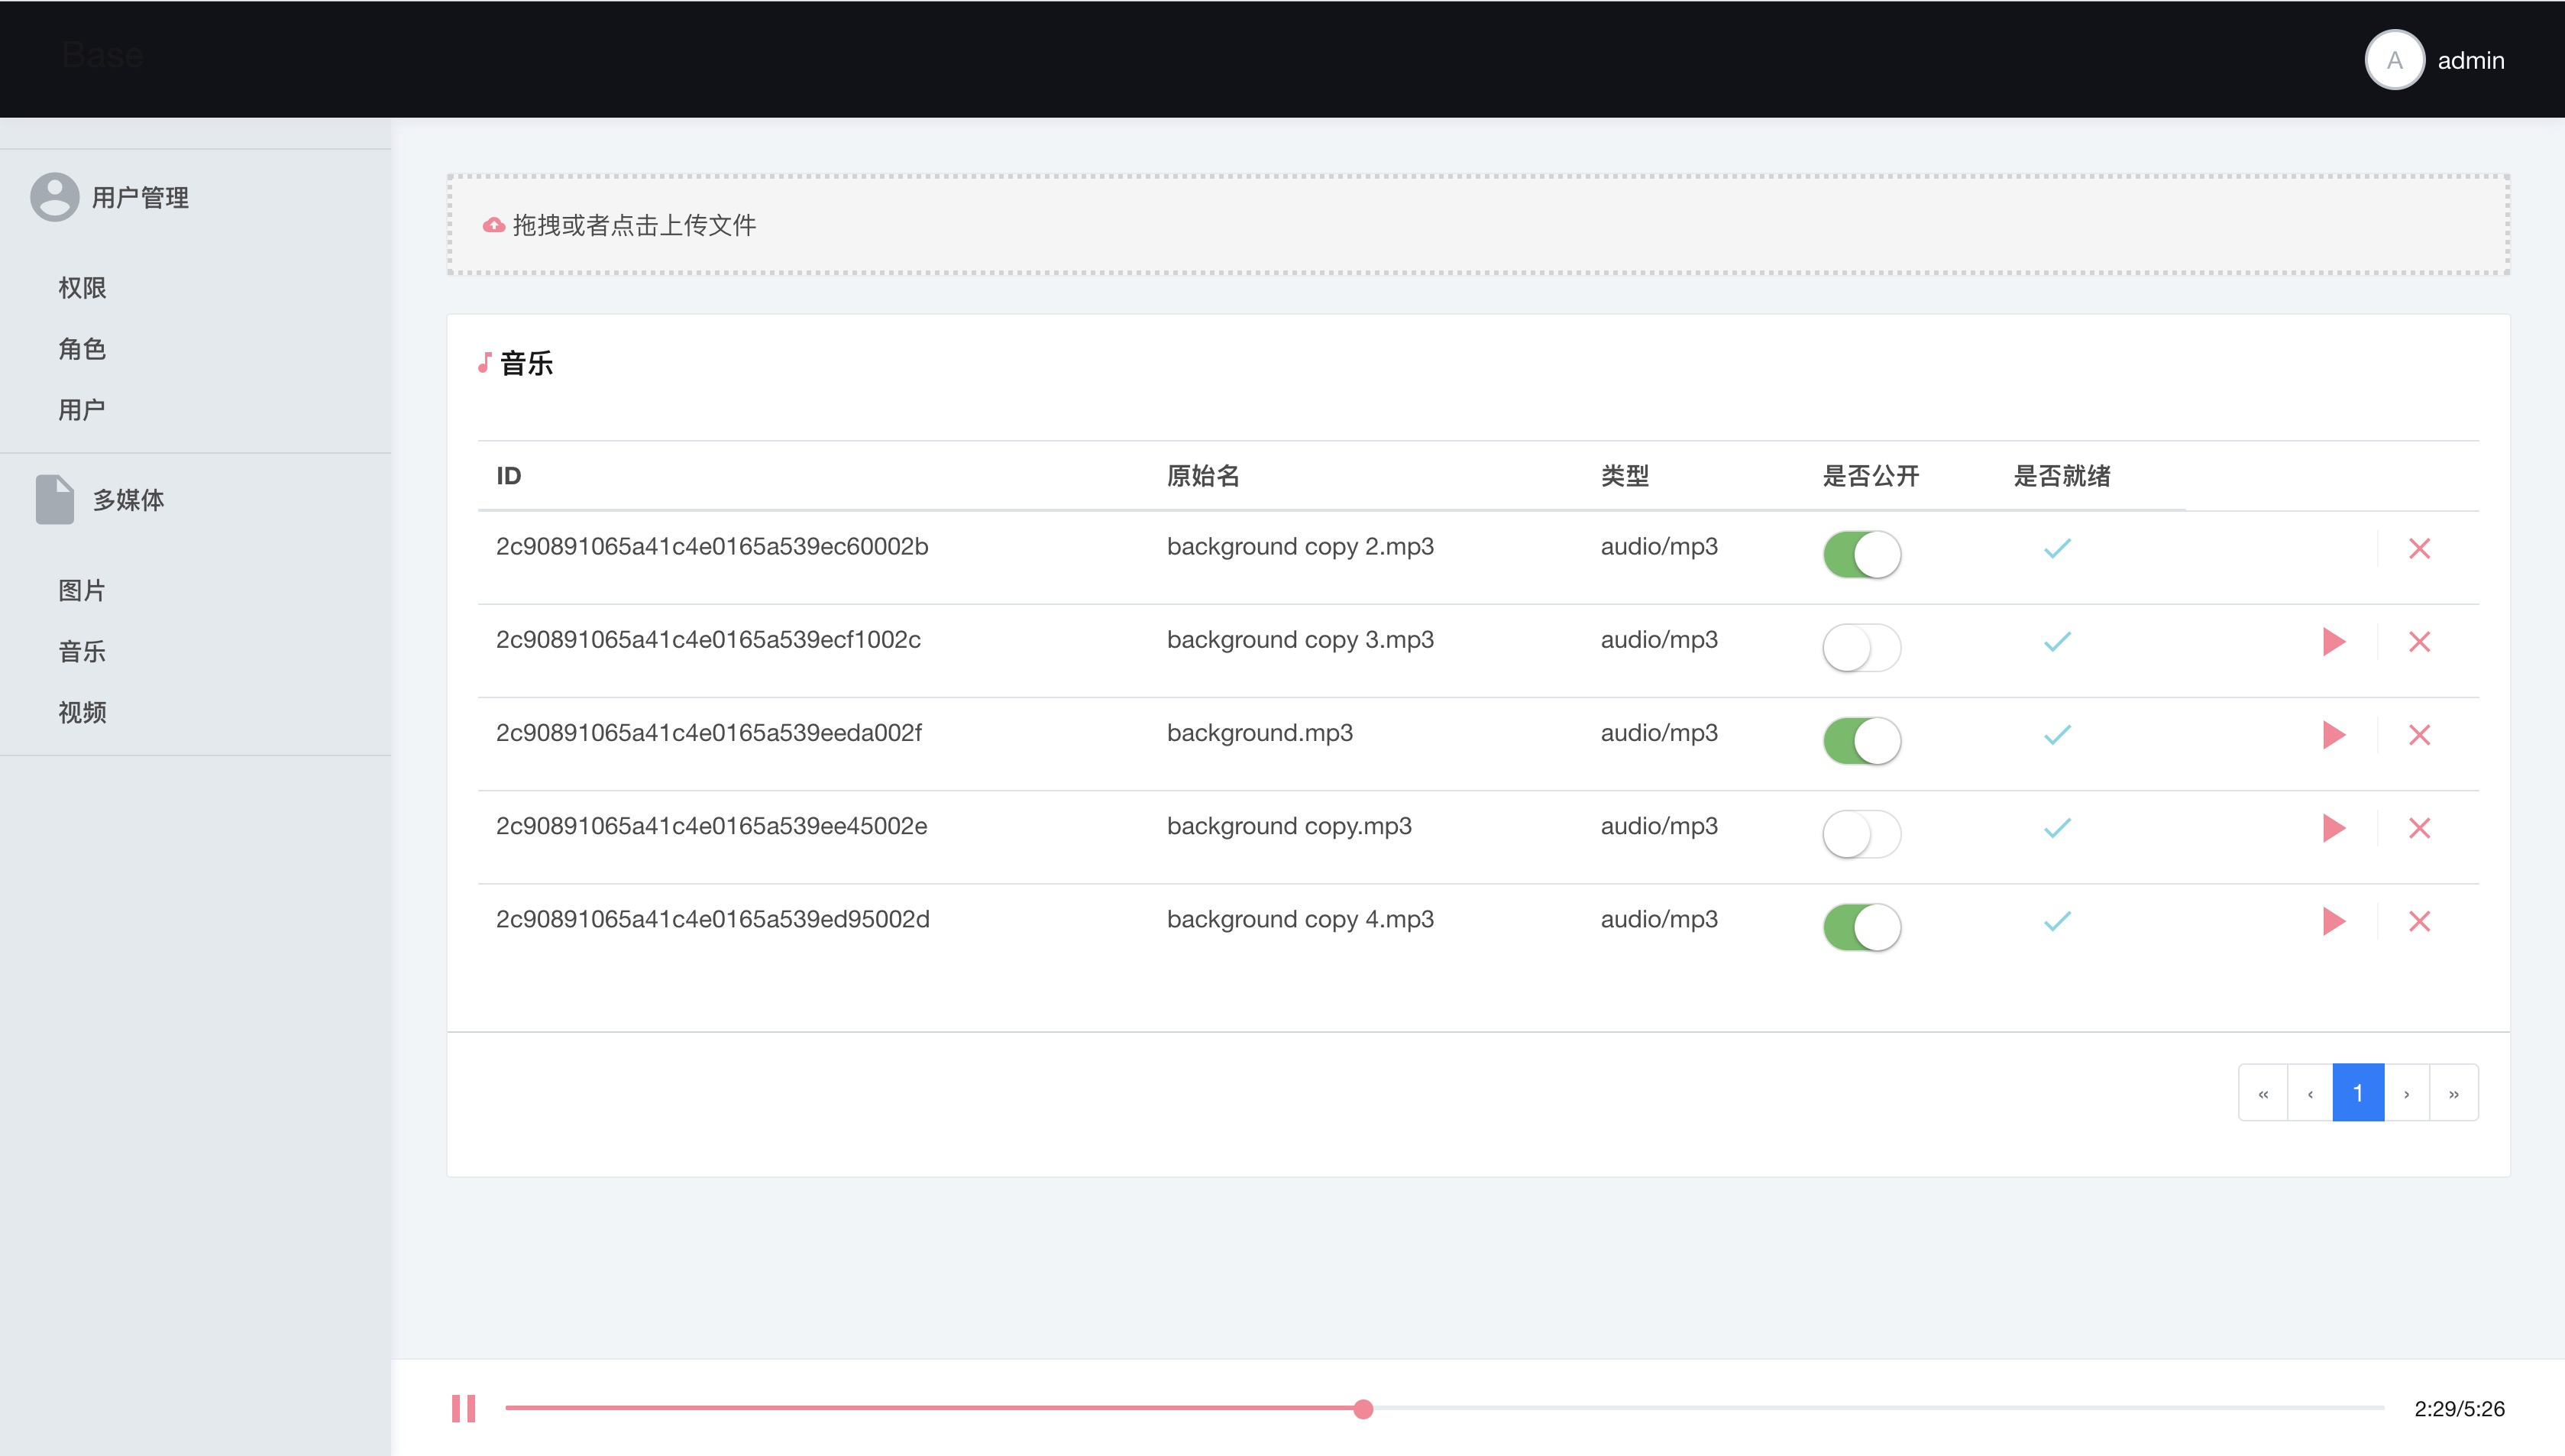2565x1456 pixels.
Task: Enable public toggle for background copy 3.mp3
Action: pyautogui.click(x=1861, y=647)
